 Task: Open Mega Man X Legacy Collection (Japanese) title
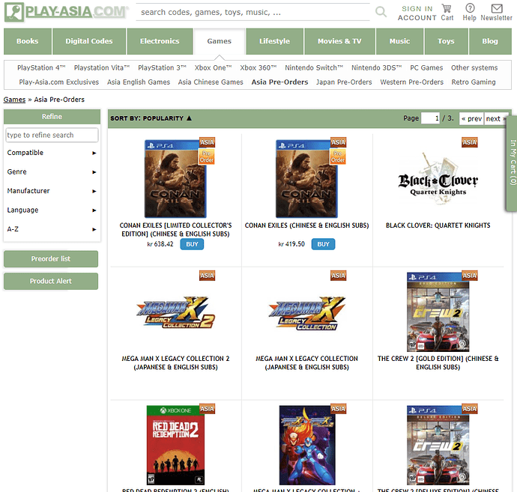[306, 362]
